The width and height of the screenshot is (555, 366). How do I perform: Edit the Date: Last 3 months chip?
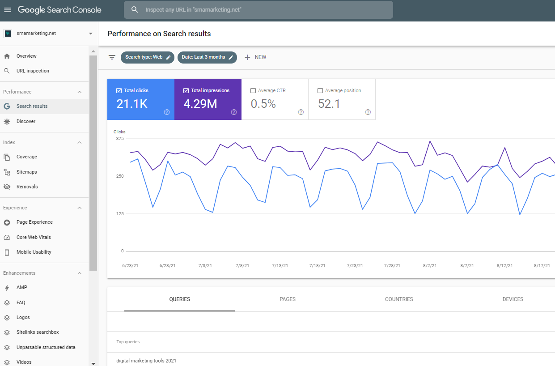click(x=207, y=57)
